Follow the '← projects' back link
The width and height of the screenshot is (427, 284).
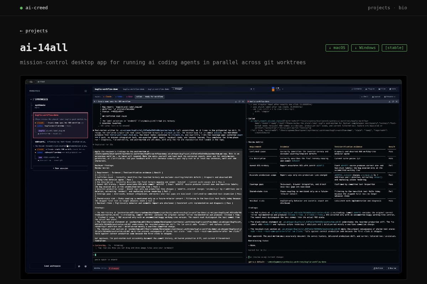click(x=34, y=31)
